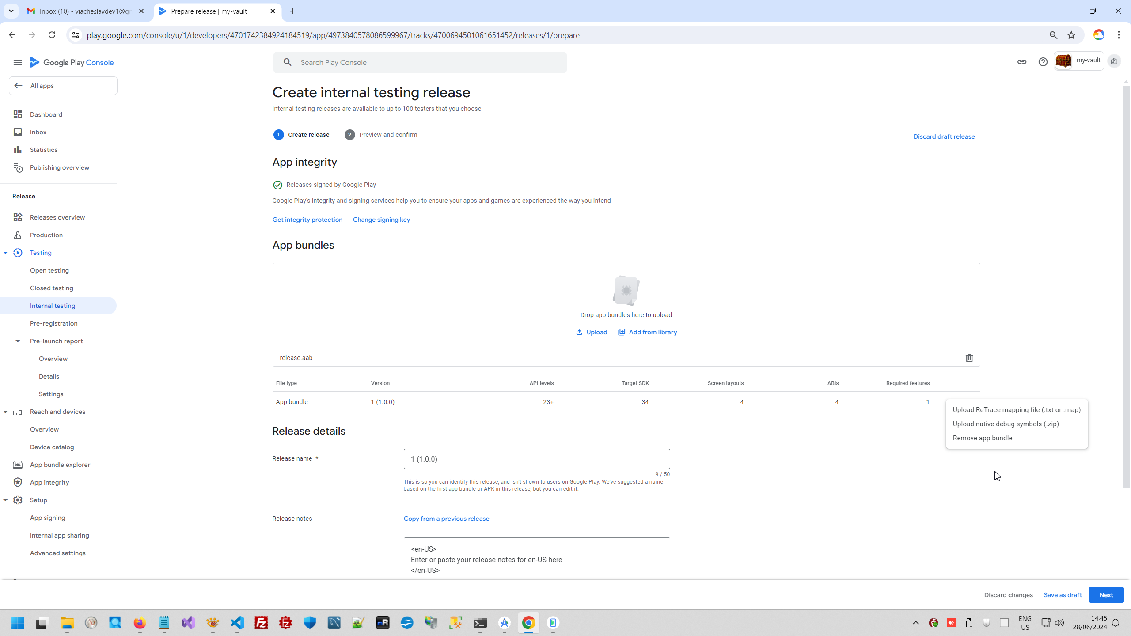Click the blue Next button
Viewport: 1131px width, 636px height.
(1106, 595)
